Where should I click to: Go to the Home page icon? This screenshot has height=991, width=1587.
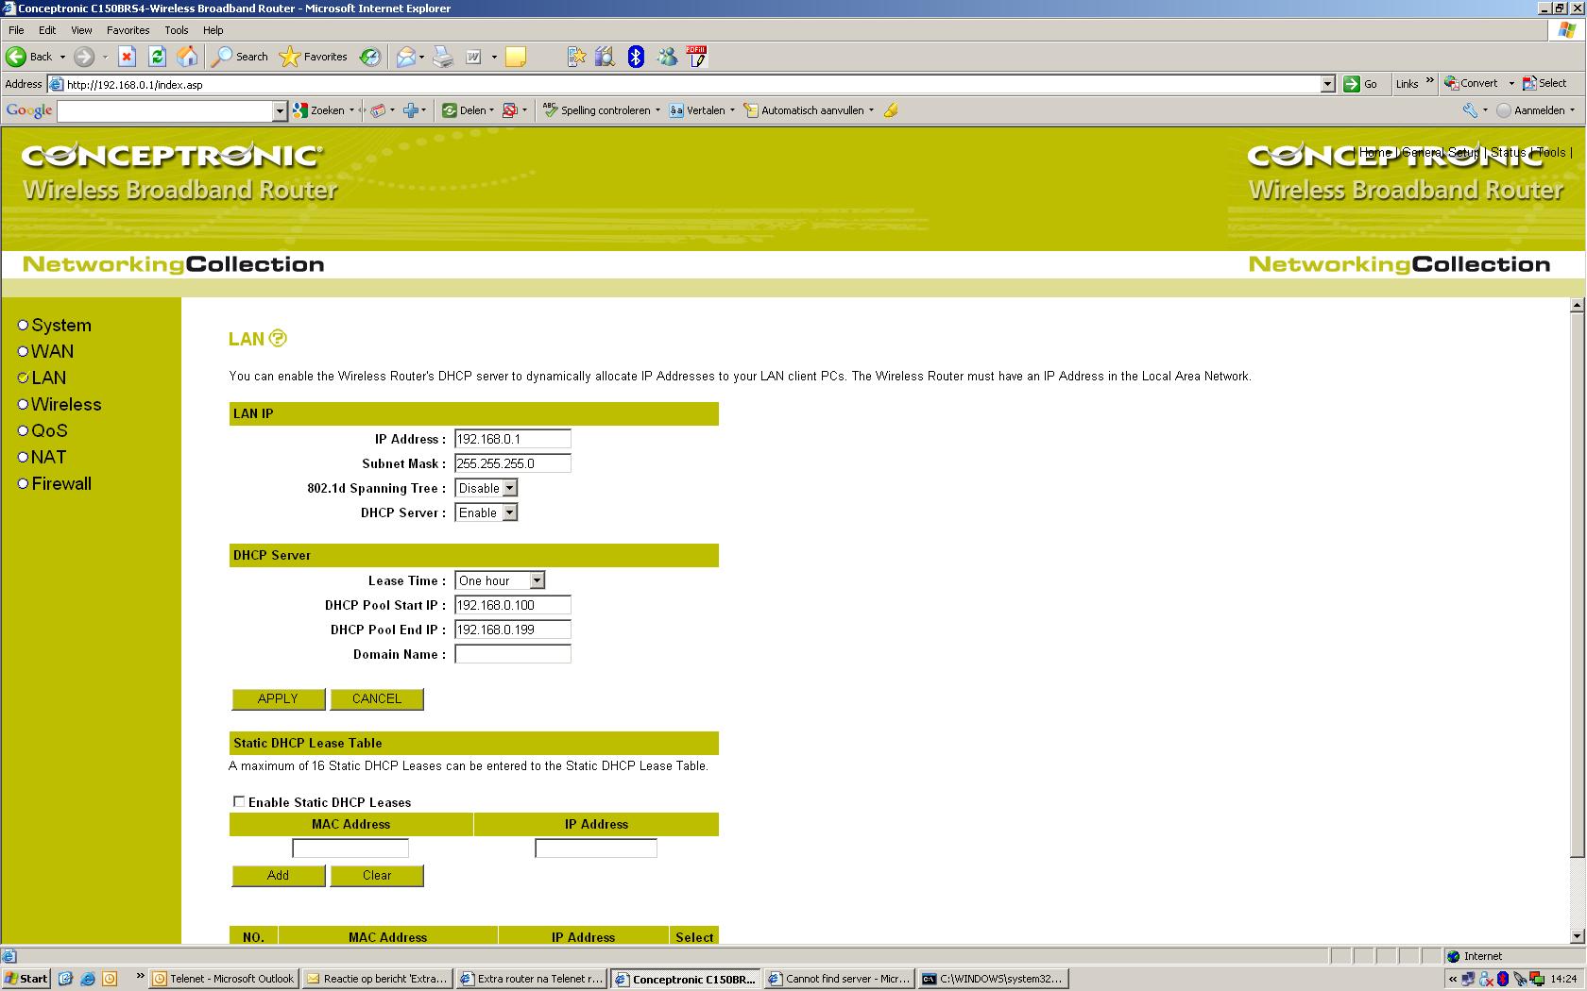[188, 57]
